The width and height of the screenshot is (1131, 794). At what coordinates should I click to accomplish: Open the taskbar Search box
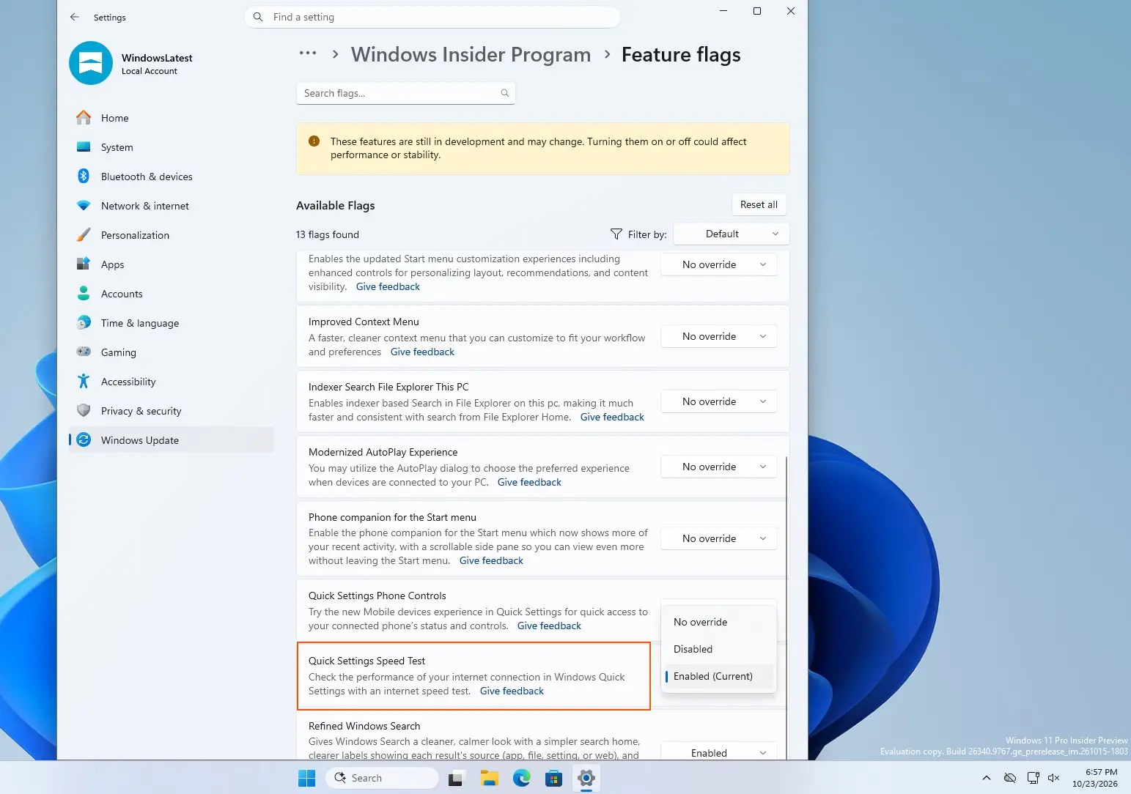tap(382, 778)
